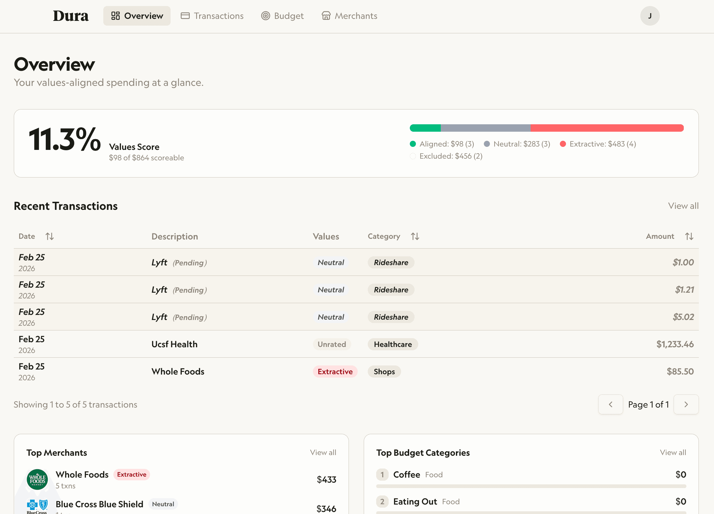Toggle sorting on the Category column
This screenshot has height=514, width=714.
click(x=415, y=236)
